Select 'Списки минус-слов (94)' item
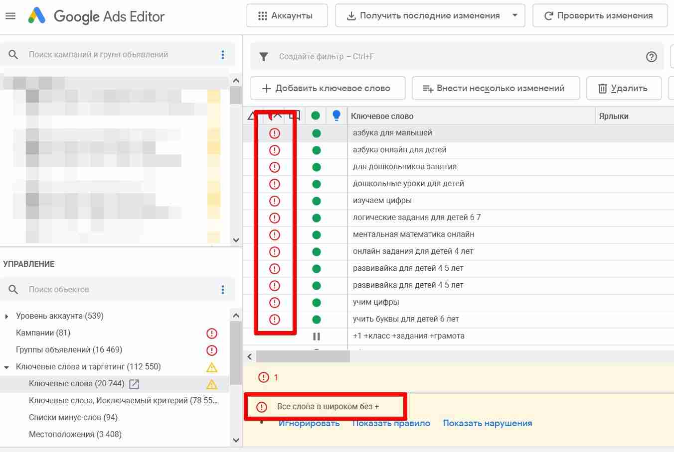 click(73, 418)
